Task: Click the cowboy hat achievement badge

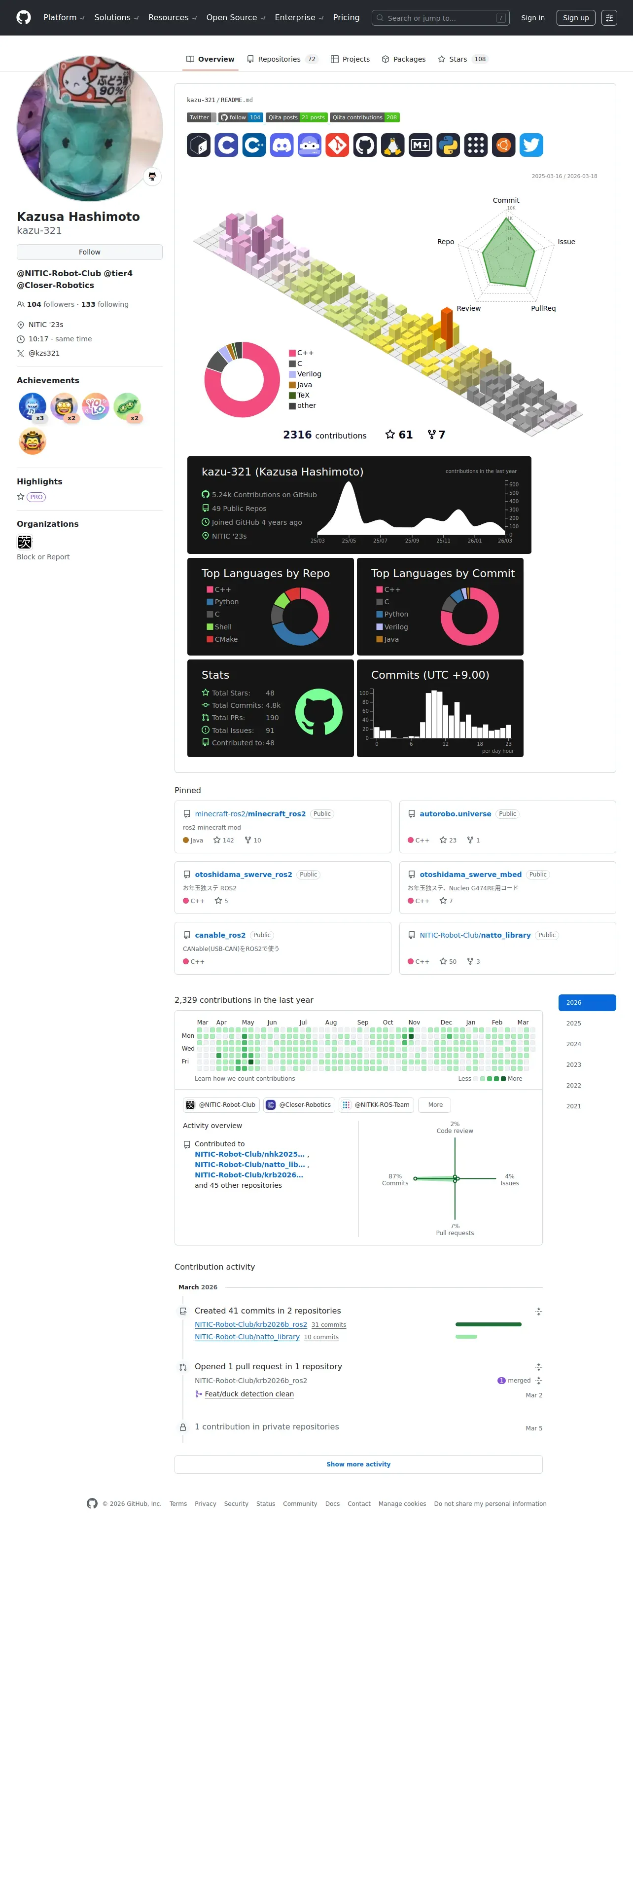Action: (33, 441)
